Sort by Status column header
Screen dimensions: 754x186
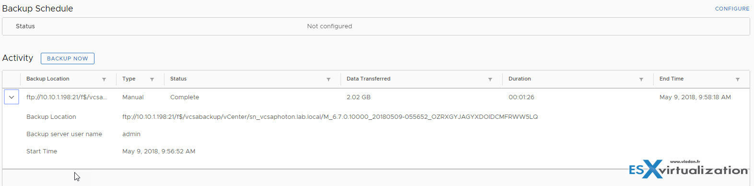pyautogui.click(x=178, y=79)
